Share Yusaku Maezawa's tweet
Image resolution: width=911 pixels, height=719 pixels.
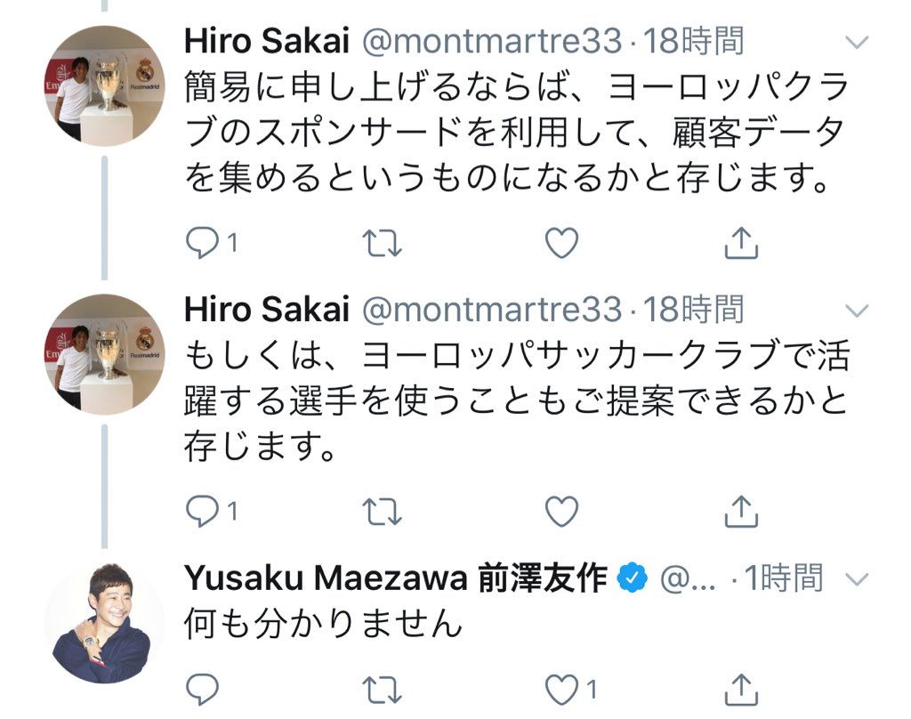point(741,690)
